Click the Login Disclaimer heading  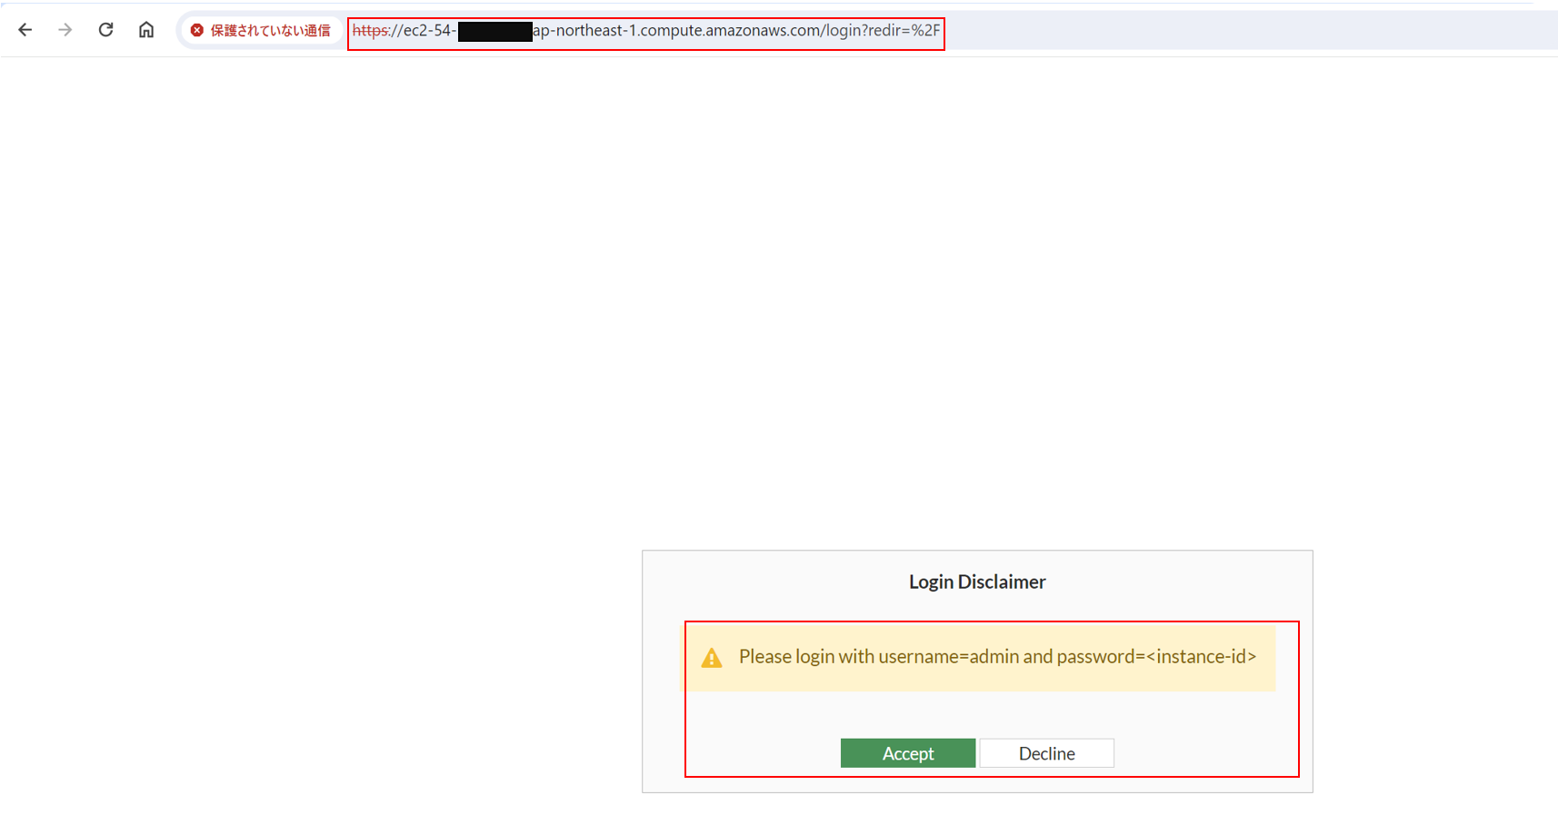click(977, 582)
